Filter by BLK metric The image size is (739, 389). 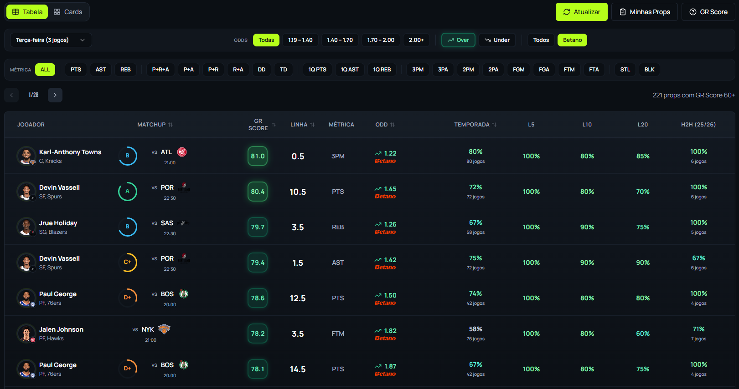650,70
